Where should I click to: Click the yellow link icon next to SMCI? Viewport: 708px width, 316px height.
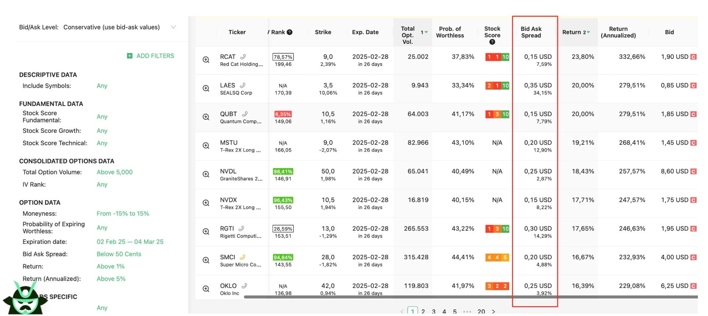[242, 257]
